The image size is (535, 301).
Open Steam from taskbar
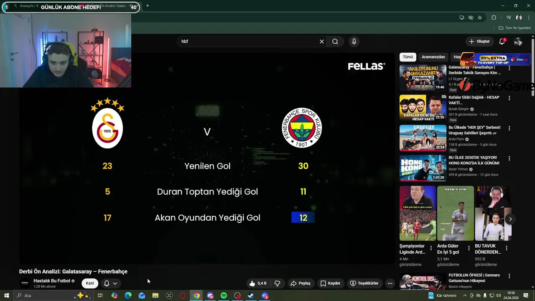pyautogui.click(x=251, y=296)
